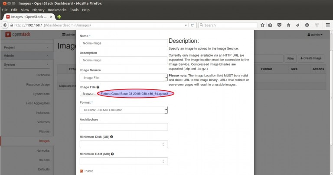
Task: Click the Image File help question icon
Action: [98, 87]
